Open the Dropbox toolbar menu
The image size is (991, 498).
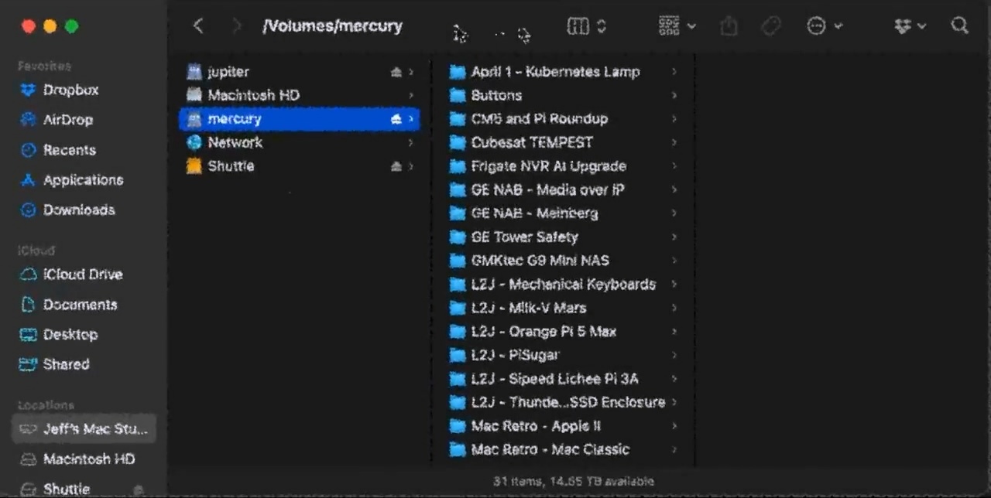pyautogui.click(x=910, y=26)
